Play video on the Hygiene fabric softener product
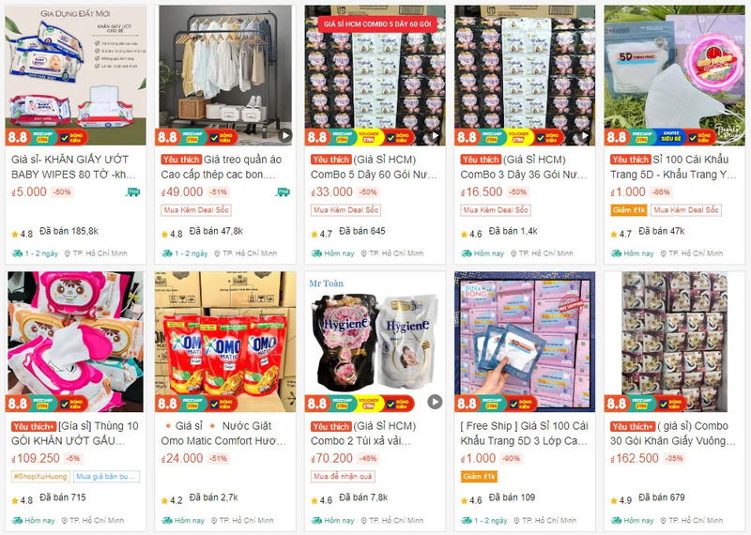 [x=435, y=402]
